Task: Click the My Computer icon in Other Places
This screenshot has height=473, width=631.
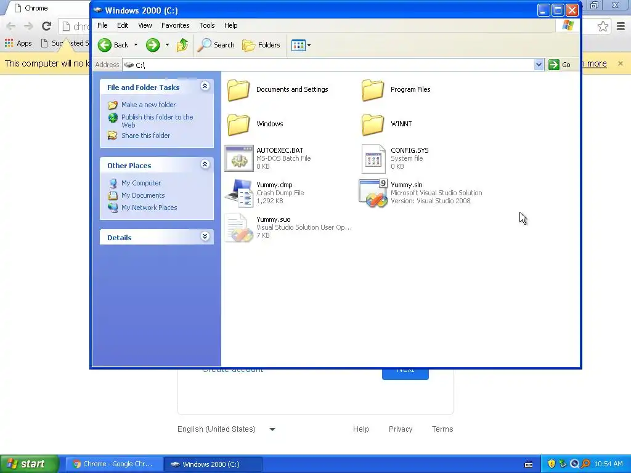Action: tap(113, 183)
